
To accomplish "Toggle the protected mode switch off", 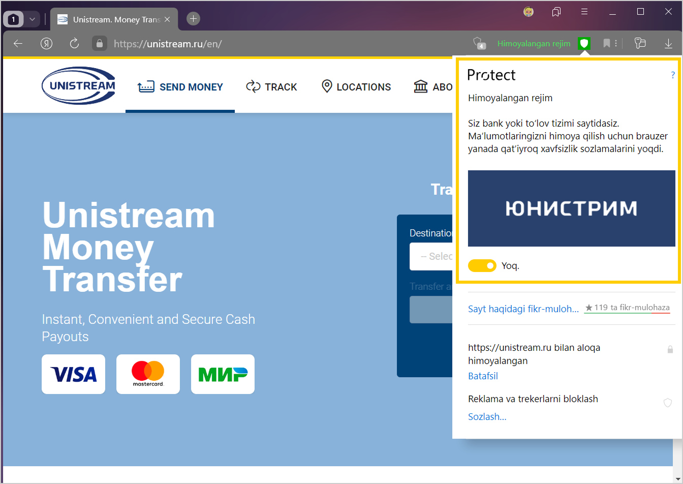I will [x=482, y=265].
